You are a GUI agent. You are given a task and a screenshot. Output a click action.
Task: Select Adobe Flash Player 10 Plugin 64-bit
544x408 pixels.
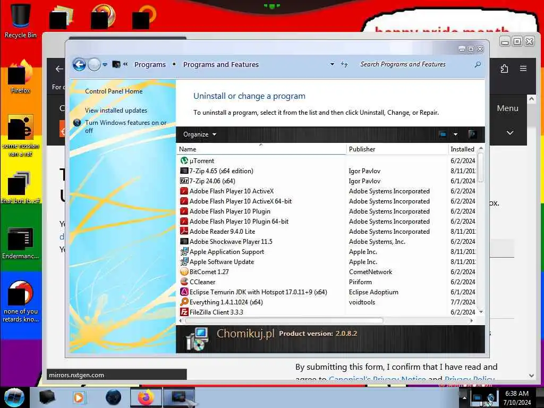(x=239, y=222)
